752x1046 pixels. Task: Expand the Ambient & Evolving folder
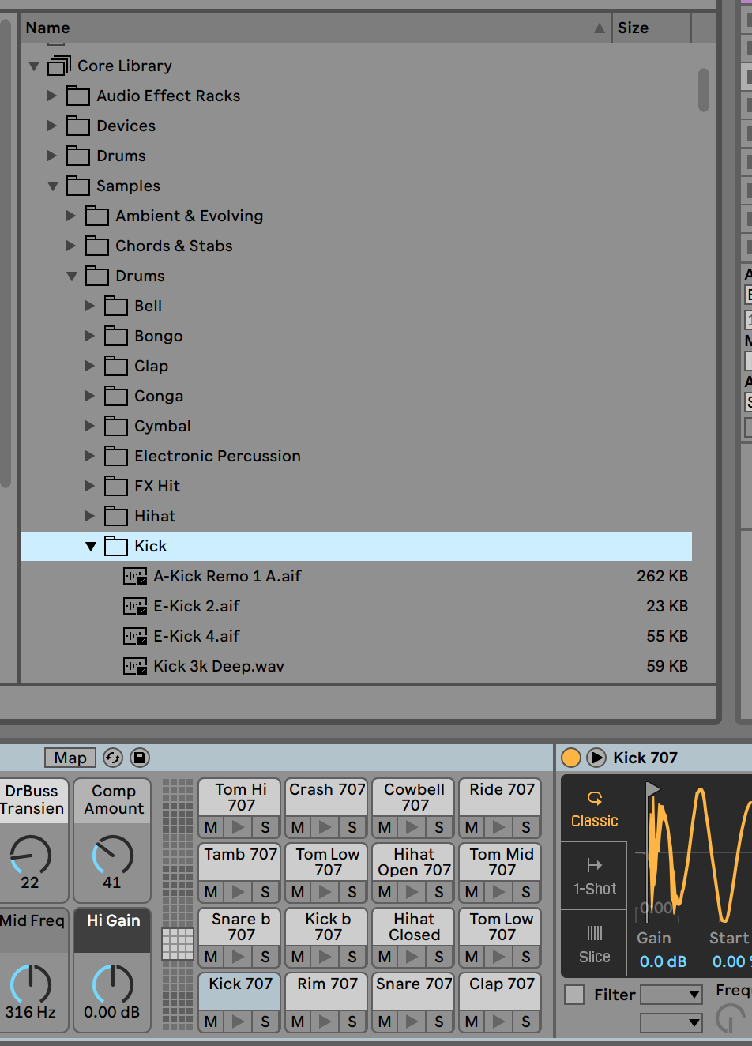[71, 216]
